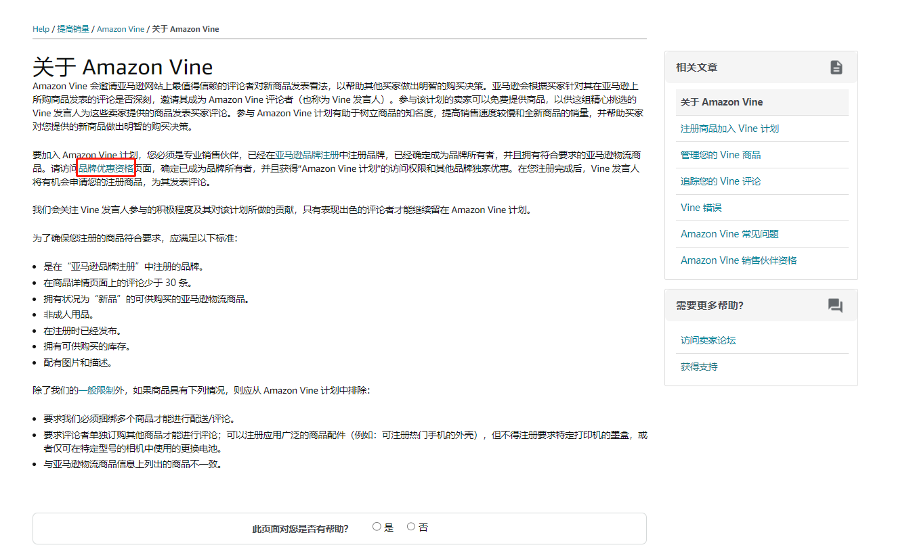
Task: Click current breadcrumb text 关于 Amazon Vine
Action: (x=185, y=29)
